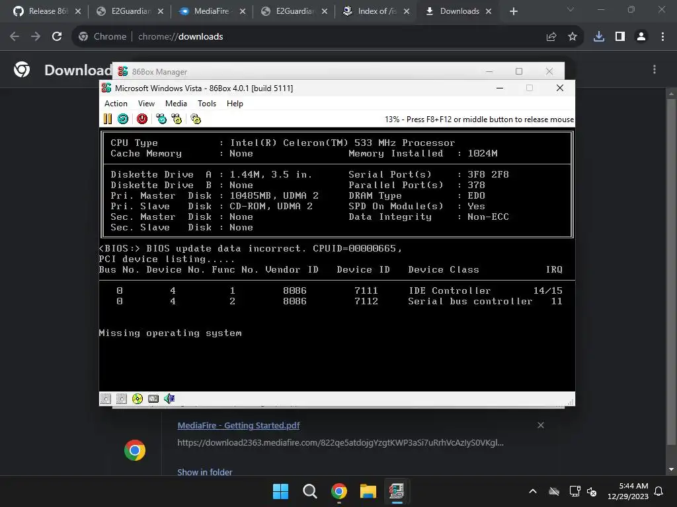The image size is (677, 507).
Task: Pause the emulated machine in 86Box
Action: pyautogui.click(x=108, y=119)
